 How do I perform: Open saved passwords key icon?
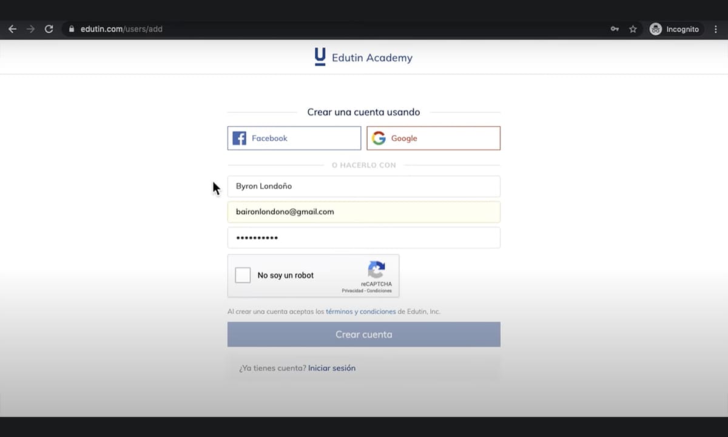(615, 29)
